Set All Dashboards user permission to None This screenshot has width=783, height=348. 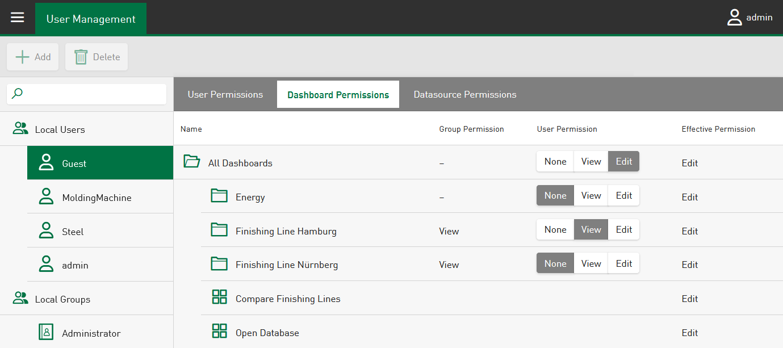click(555, 162)
